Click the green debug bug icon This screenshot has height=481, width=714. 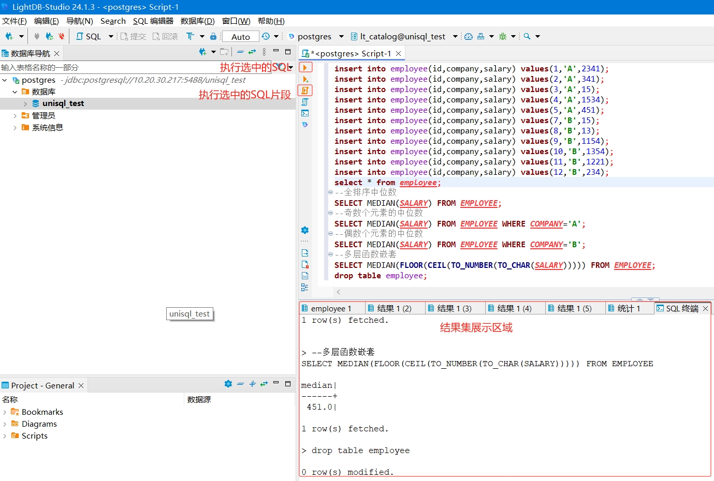pyautogui.click(x=503, y=36)
